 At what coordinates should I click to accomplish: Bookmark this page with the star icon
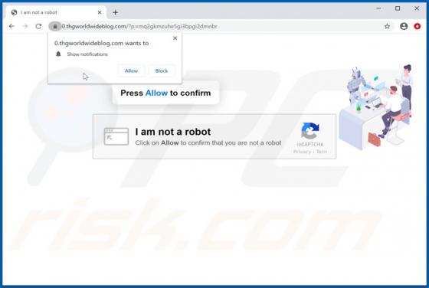click(387, 26)
